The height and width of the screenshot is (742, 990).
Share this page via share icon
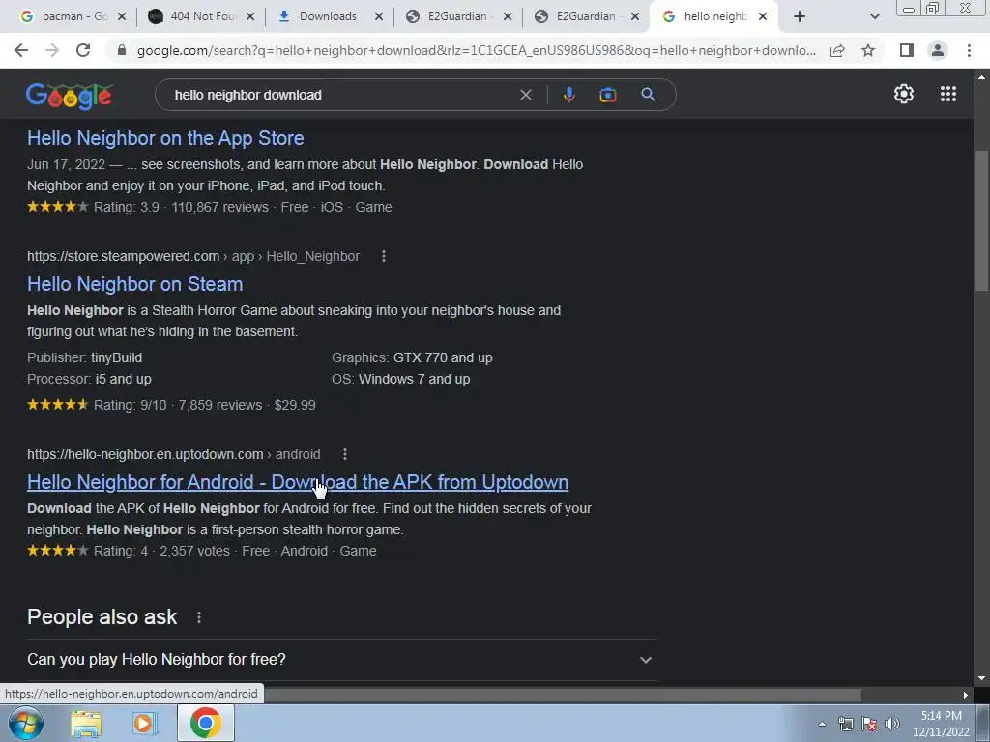(x=837, y=50)
